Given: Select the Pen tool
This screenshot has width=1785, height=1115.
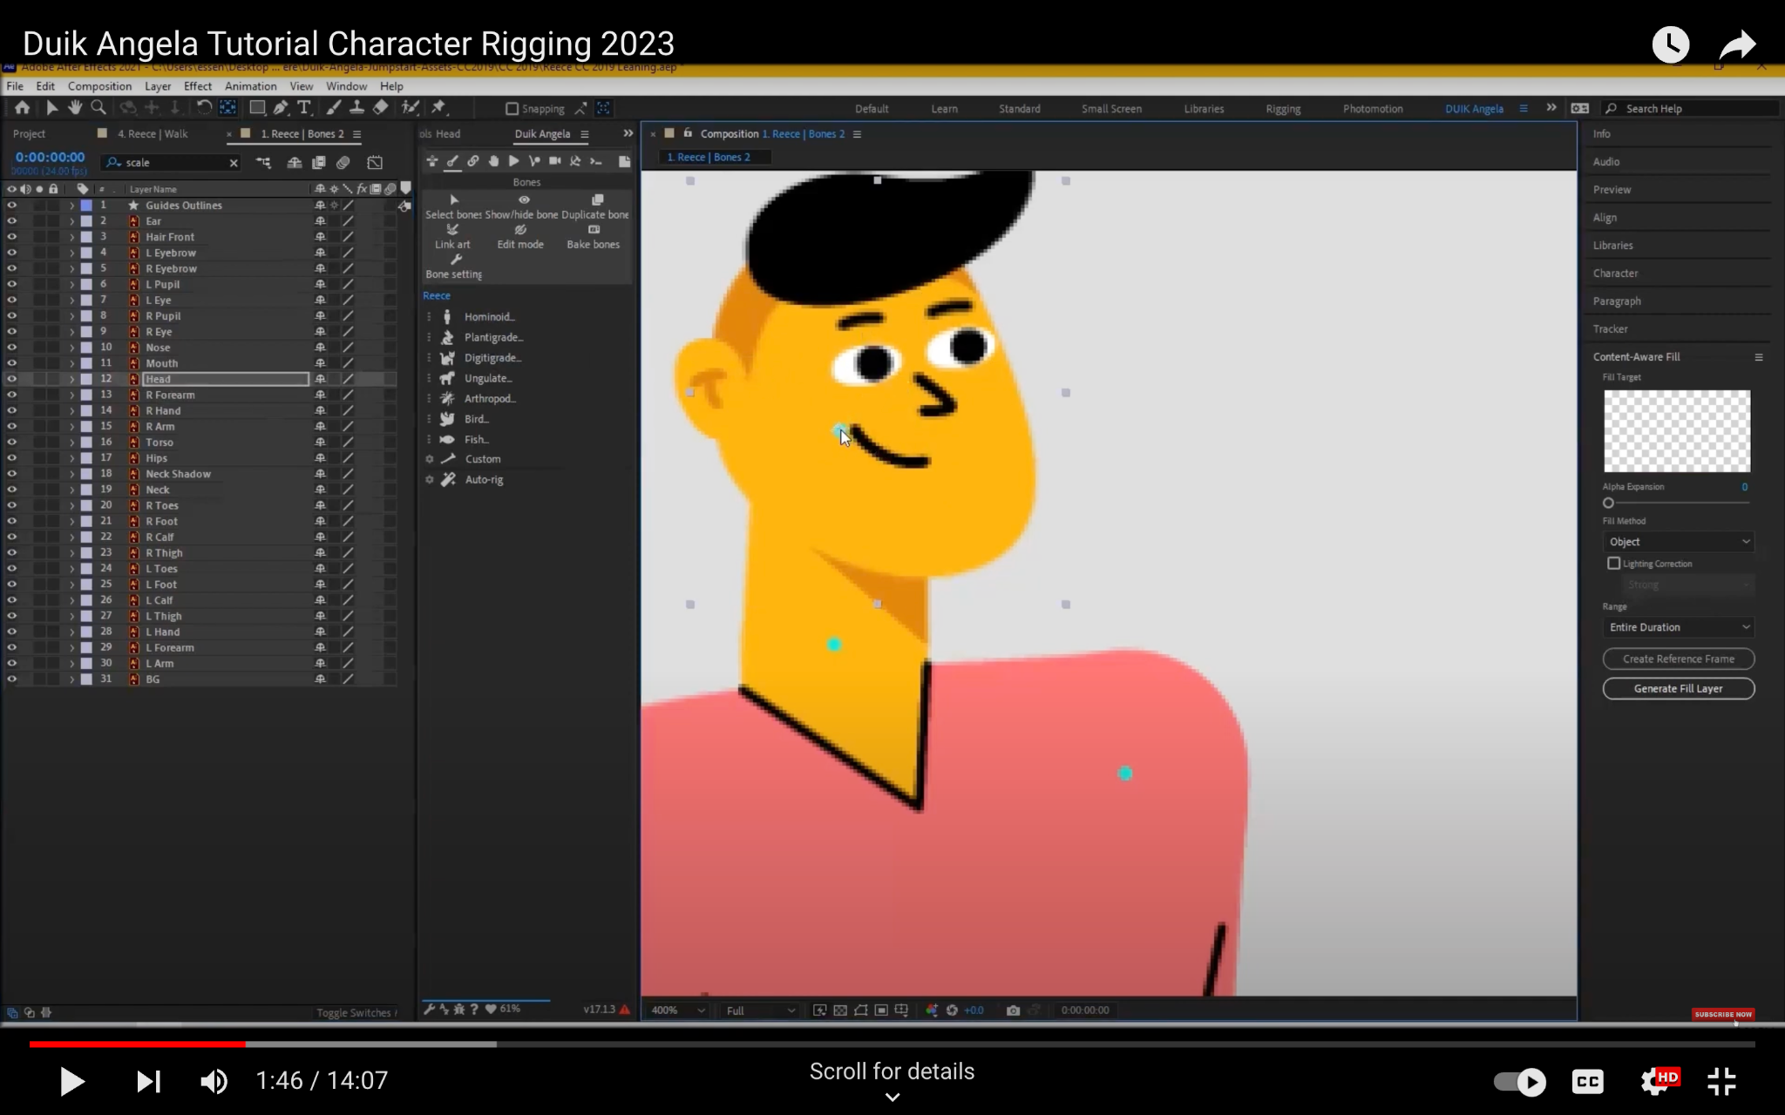Looking at the screenshot, I should click(281, 107).
